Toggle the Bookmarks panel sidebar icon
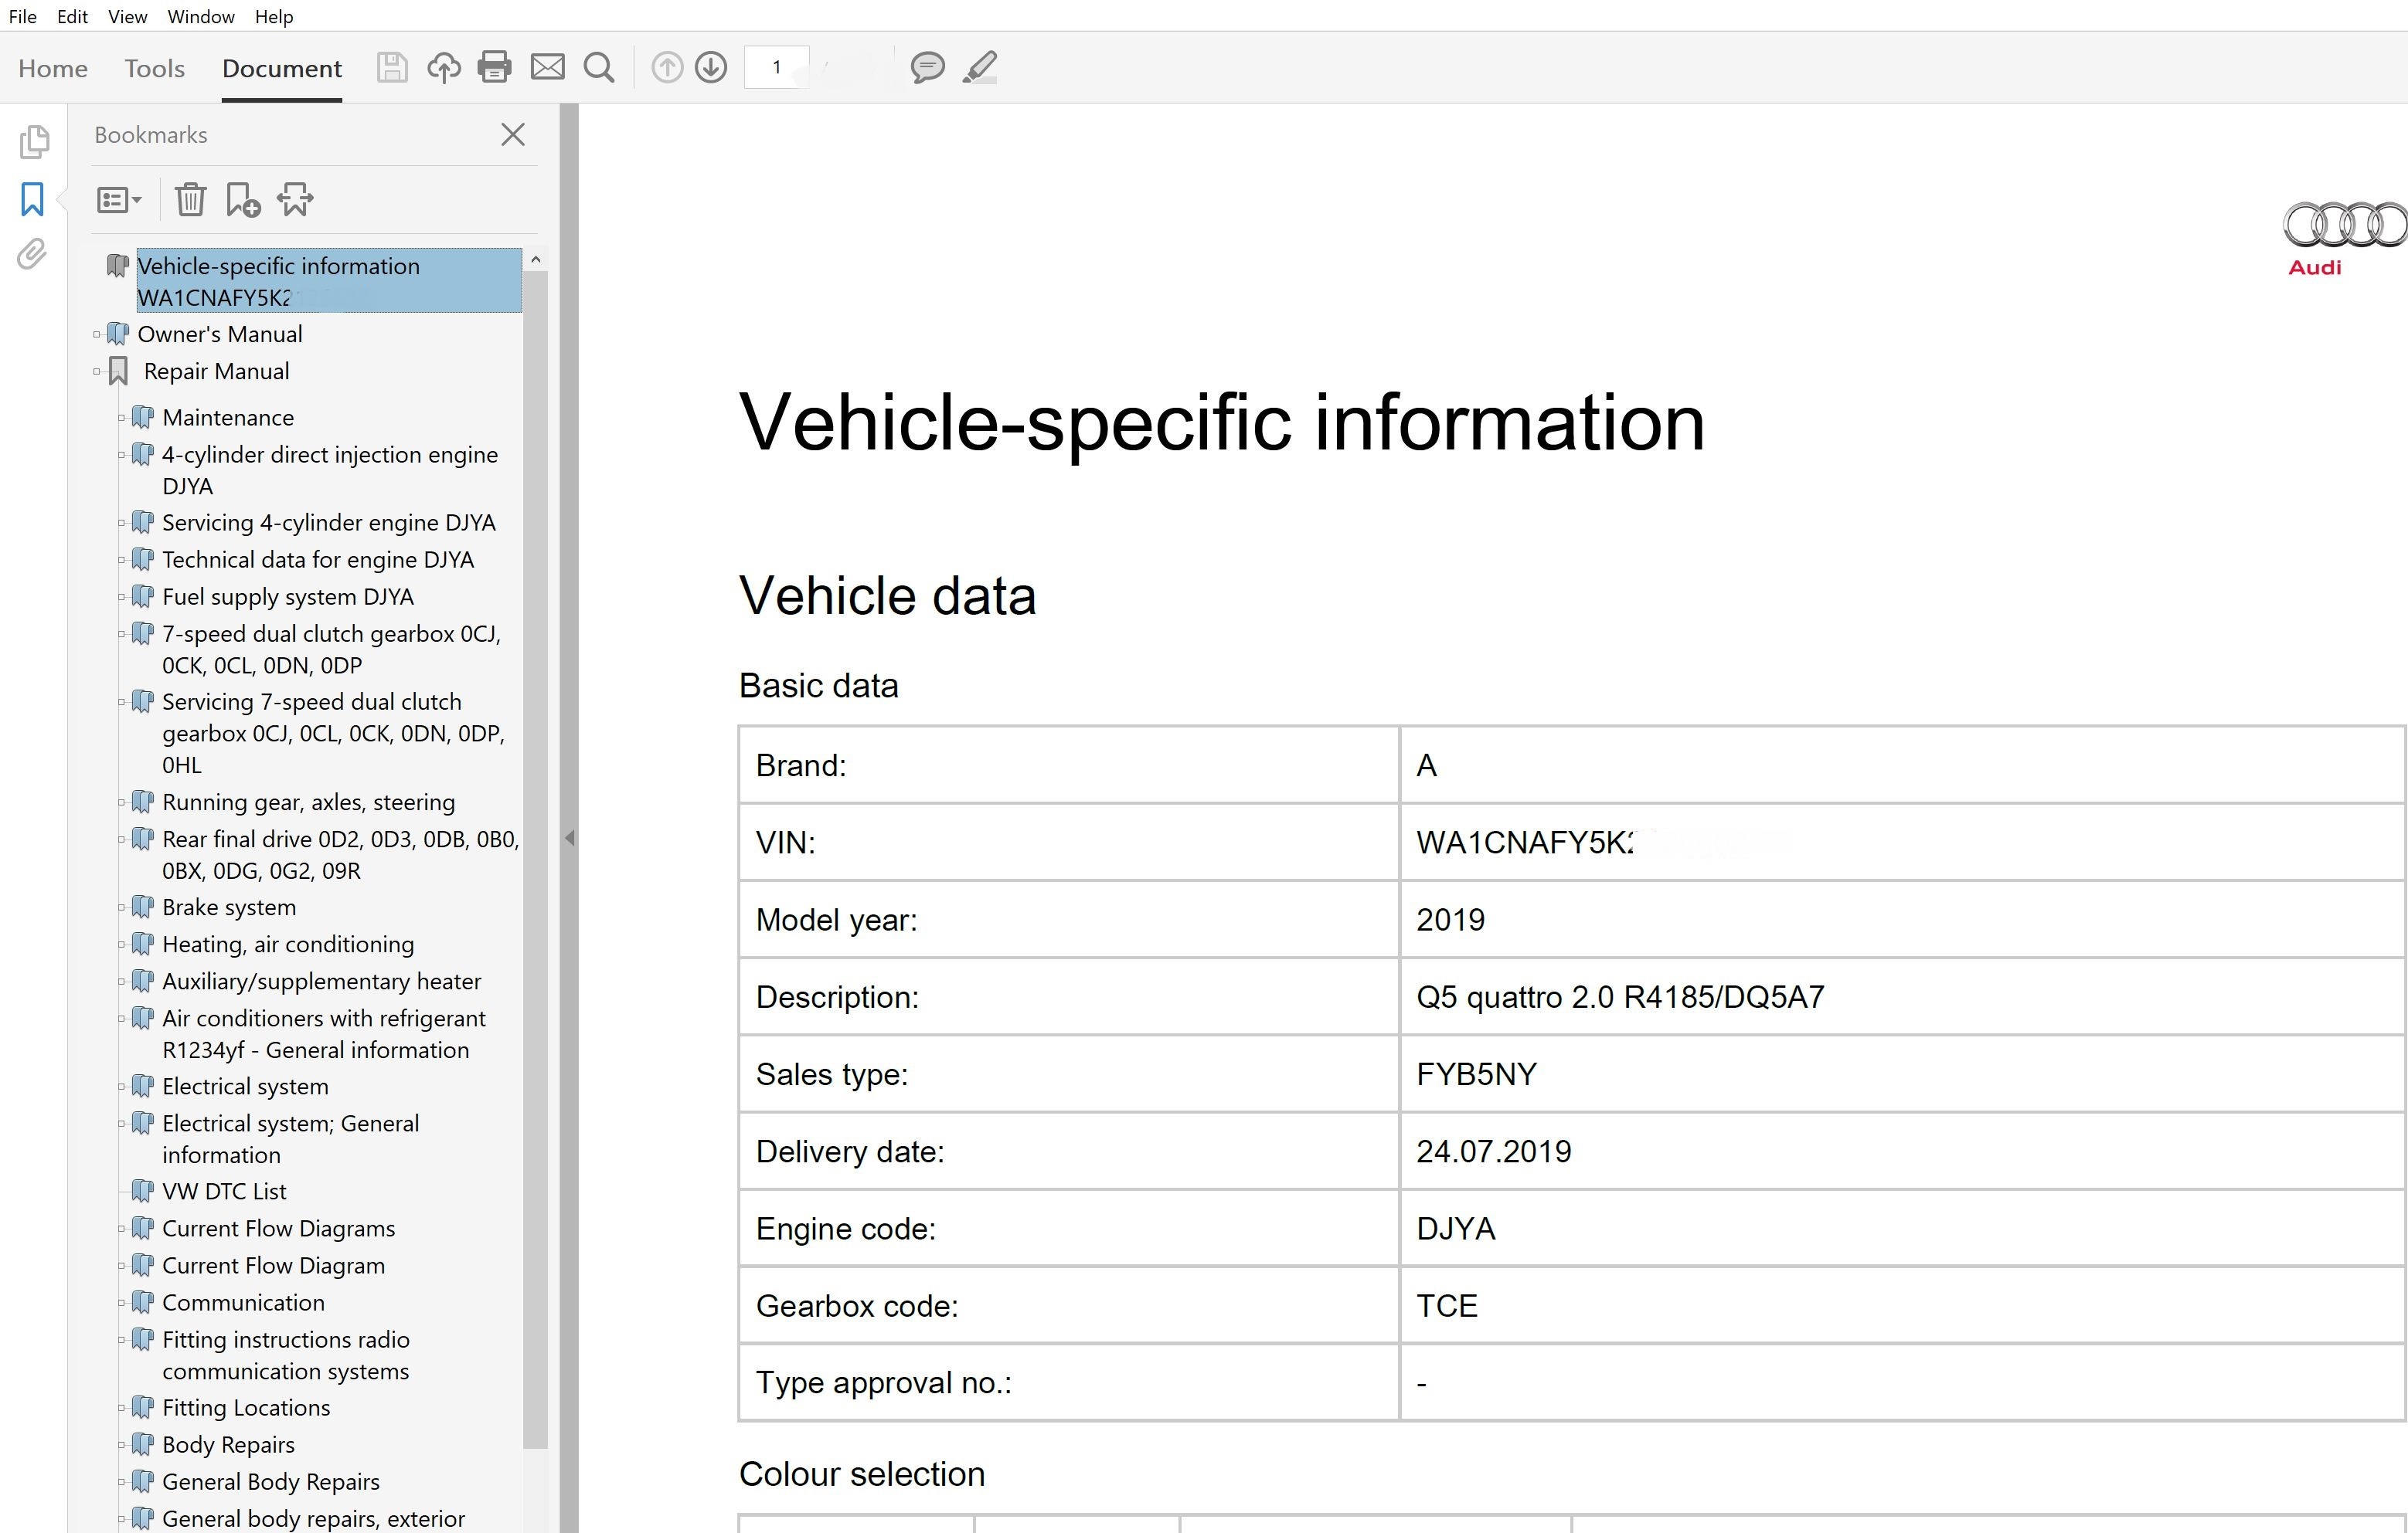 tap(32, 199)
